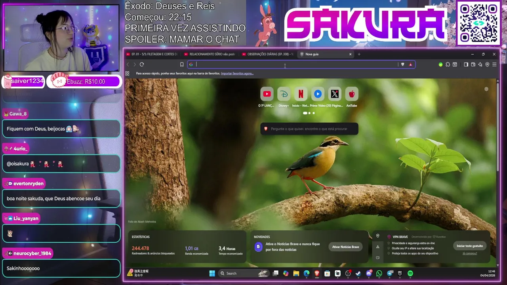
Task: Go back with the browser back arrow
Action: point(128,65)
